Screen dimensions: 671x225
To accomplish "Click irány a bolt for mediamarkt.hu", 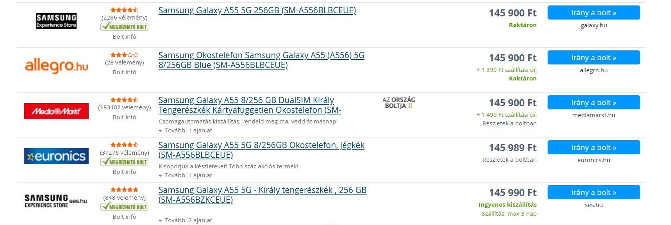I will coord(594,102).
